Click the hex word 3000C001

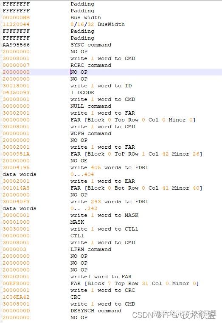16,215
